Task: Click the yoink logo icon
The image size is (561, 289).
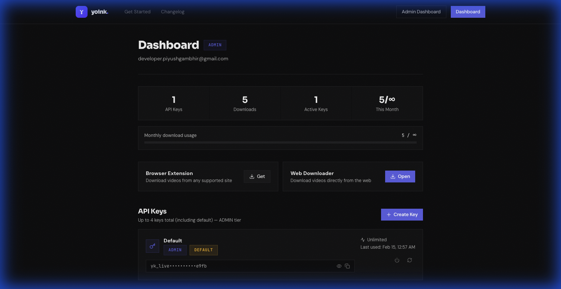Action: pyautogui.click(x=82, y=12)
